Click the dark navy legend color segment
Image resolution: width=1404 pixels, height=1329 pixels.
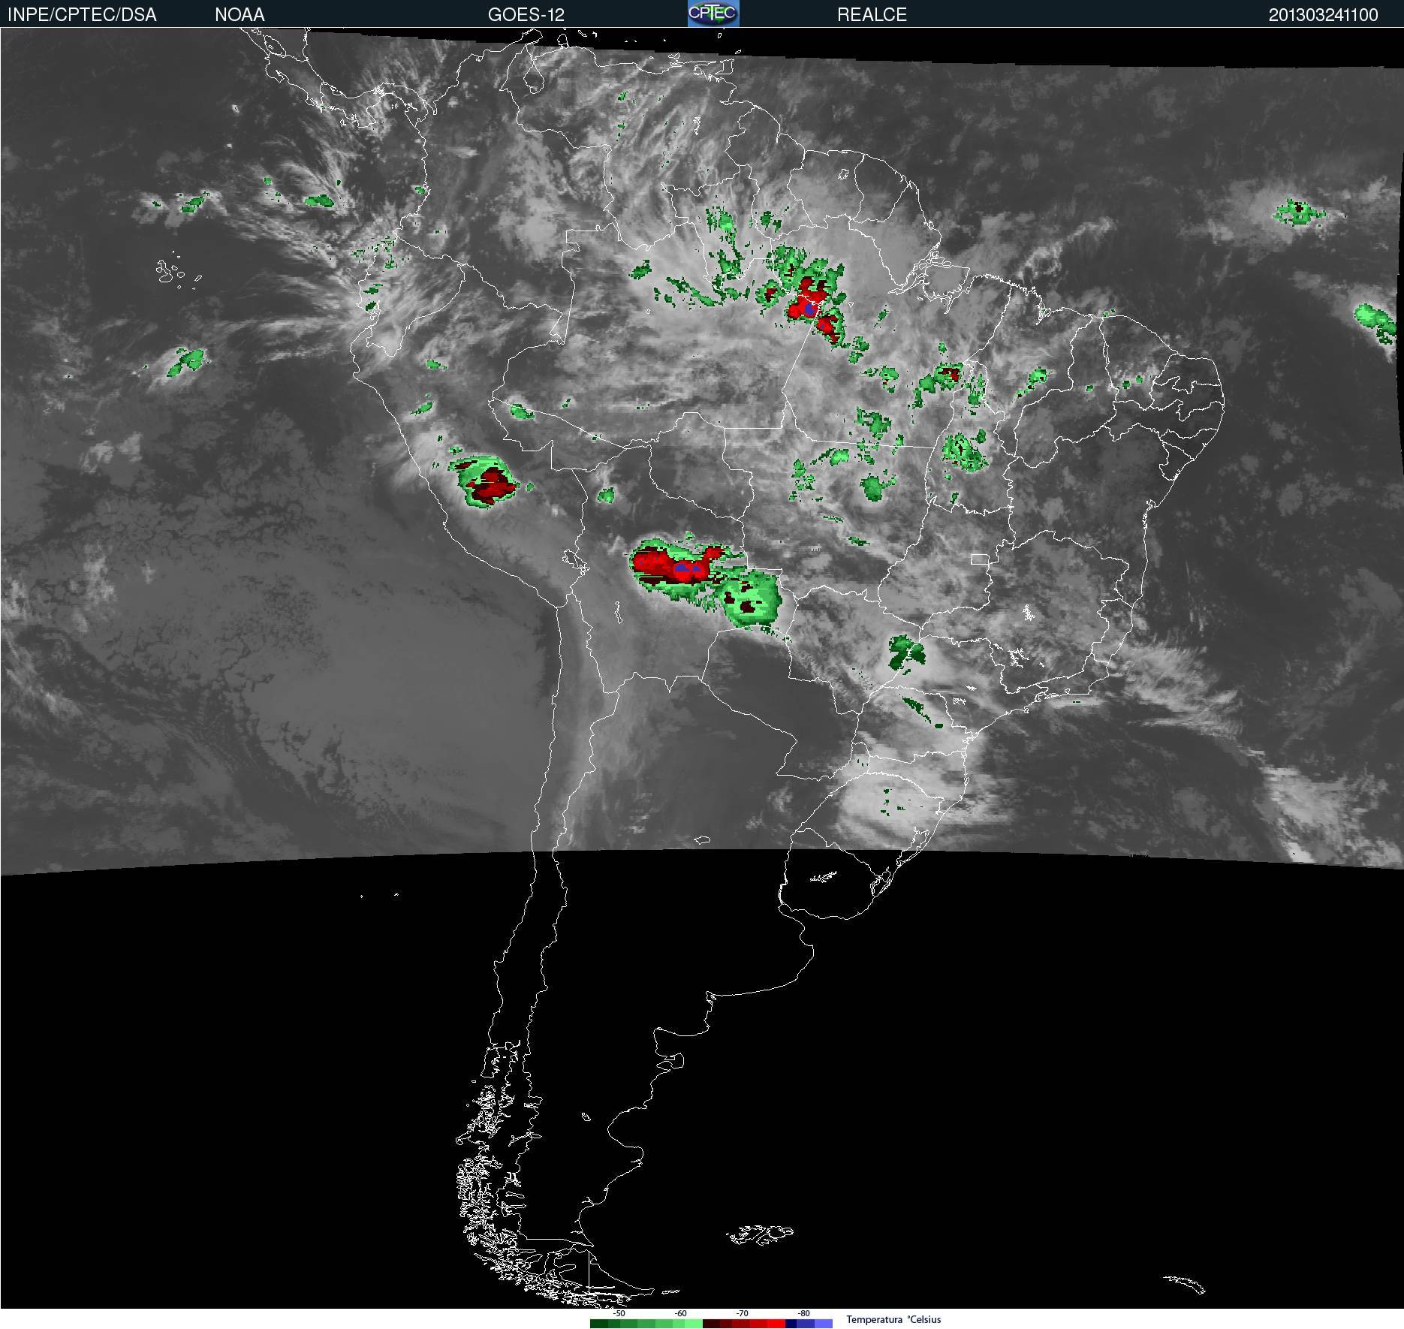[791, 1324]
